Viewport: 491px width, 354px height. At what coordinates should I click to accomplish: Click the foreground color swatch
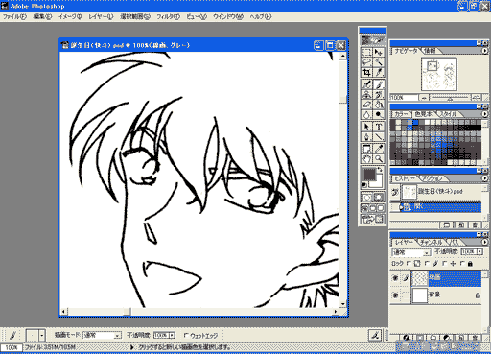369,175
